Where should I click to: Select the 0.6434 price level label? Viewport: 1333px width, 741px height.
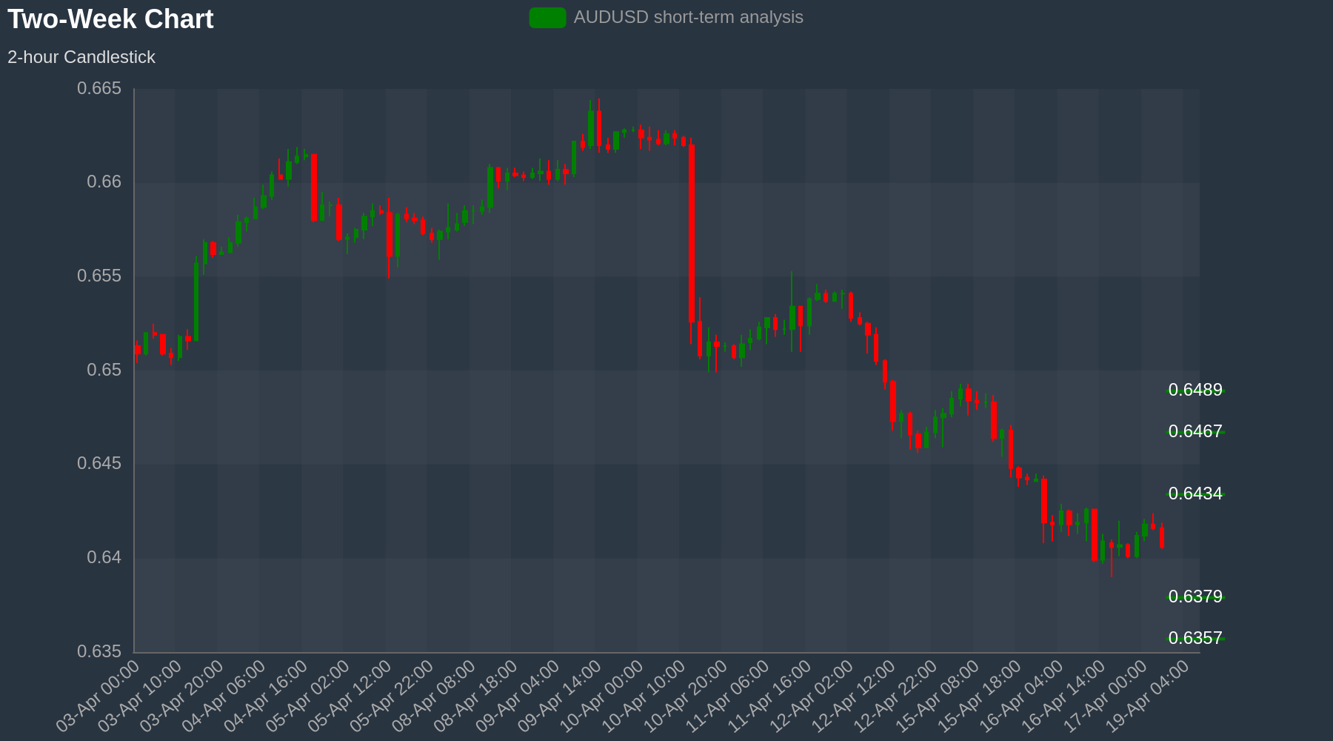click(1195, 494)
